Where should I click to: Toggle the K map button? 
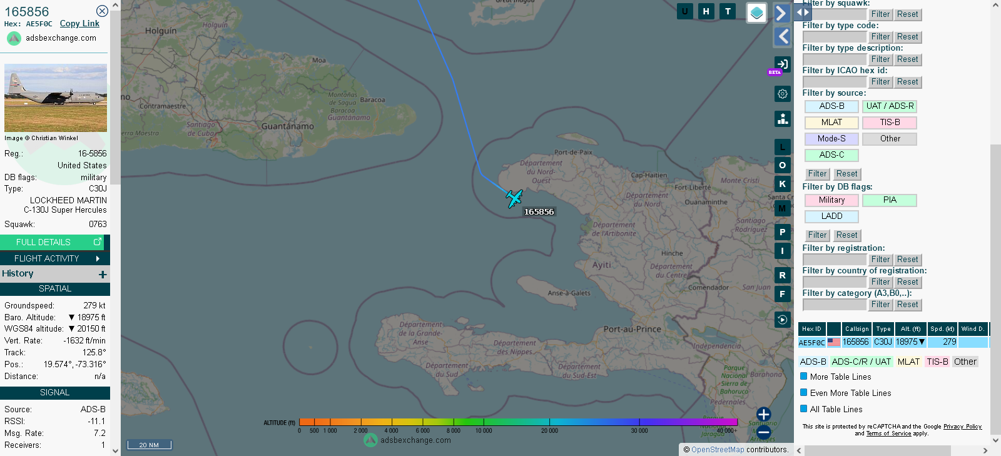[x=782, y=184]
